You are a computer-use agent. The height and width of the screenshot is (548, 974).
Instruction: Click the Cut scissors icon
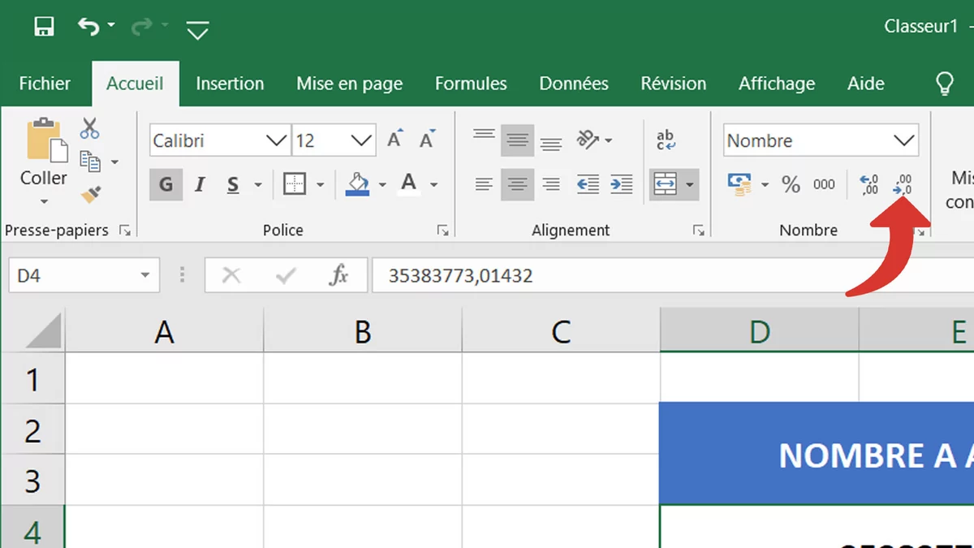89,128
